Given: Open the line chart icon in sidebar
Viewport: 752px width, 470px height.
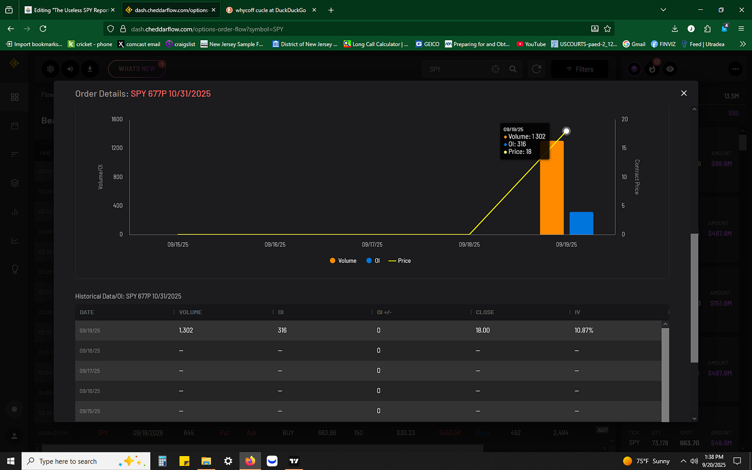Looking at the screenshot, I should tap(14, 240).
